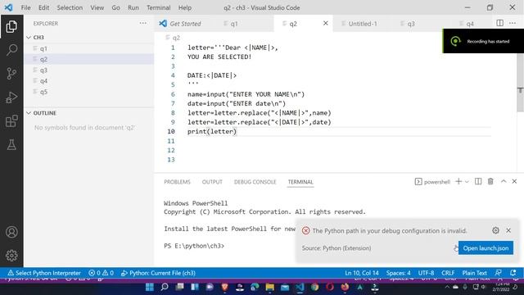524x295 pixels.
Task: Open the Manage gear in activity bar
Action: click(x=11, y=255)
